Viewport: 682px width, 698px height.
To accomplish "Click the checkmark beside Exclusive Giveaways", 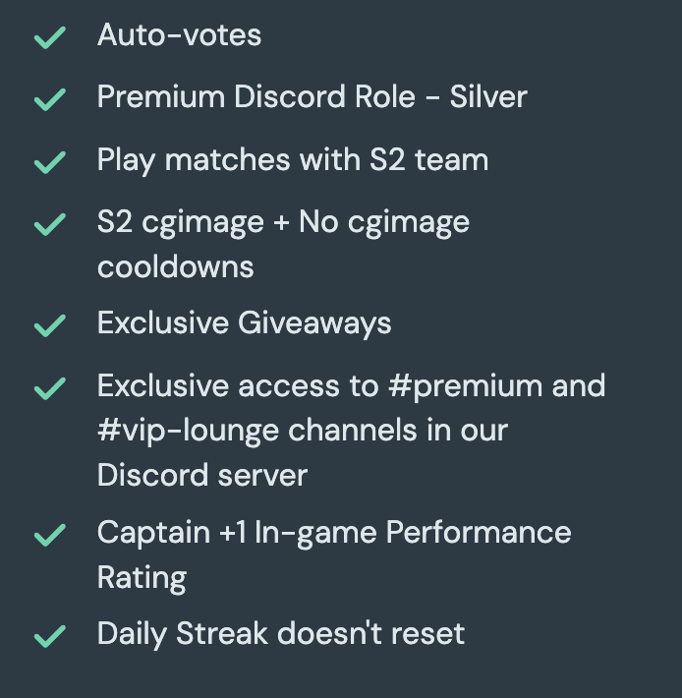I will click(x=49, y=325).
